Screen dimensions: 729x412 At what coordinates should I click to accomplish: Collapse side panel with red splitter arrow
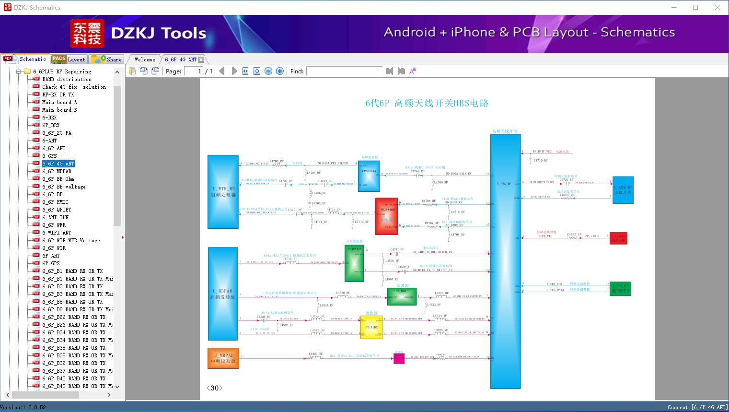pos(123,237)
